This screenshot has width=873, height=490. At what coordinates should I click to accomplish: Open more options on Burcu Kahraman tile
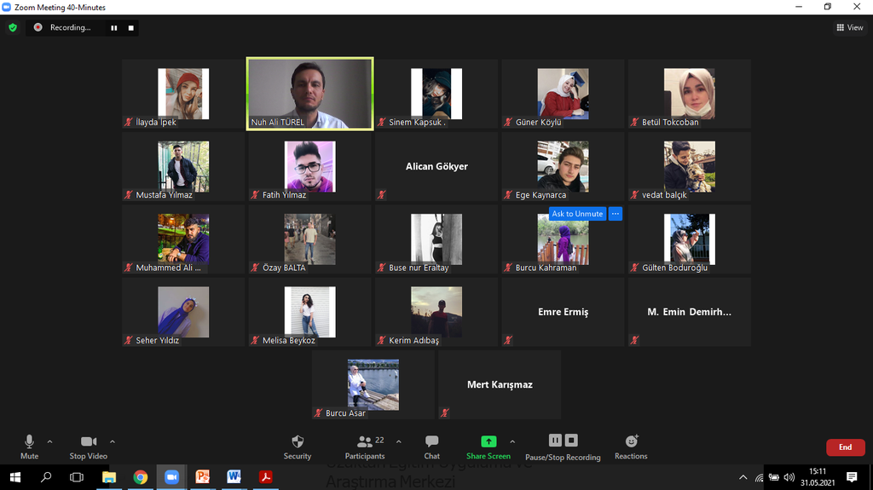coord(616,214)
